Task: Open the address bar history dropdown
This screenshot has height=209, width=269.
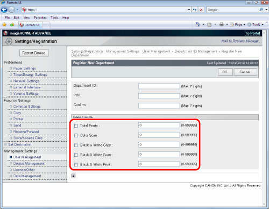Action: [x=189, y=10]
